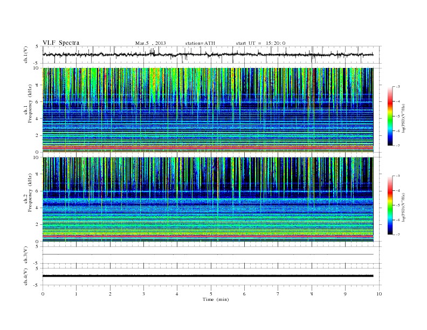Click the flat ch.3 voltage trace
Viewport: 427px width, 330px height.
(x=208, y=255)
